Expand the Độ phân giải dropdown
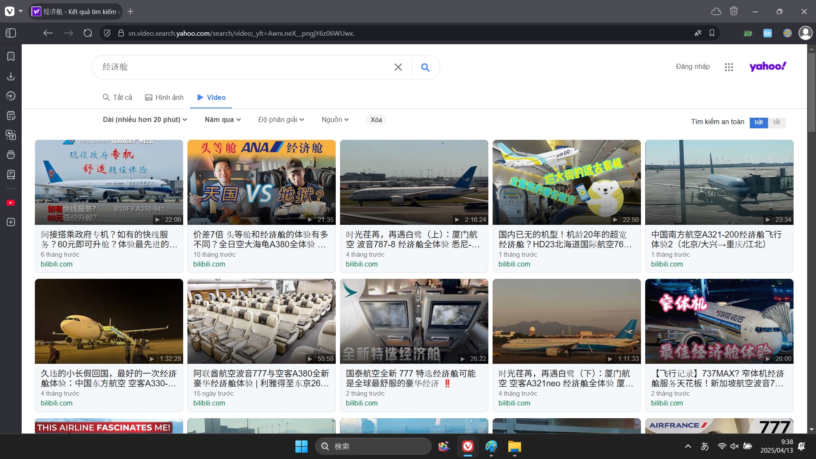Screen dimensions: 816x459 point(281,120)
